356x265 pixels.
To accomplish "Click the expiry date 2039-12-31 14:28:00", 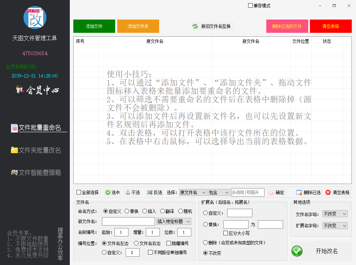I will [x=35, y=76].
